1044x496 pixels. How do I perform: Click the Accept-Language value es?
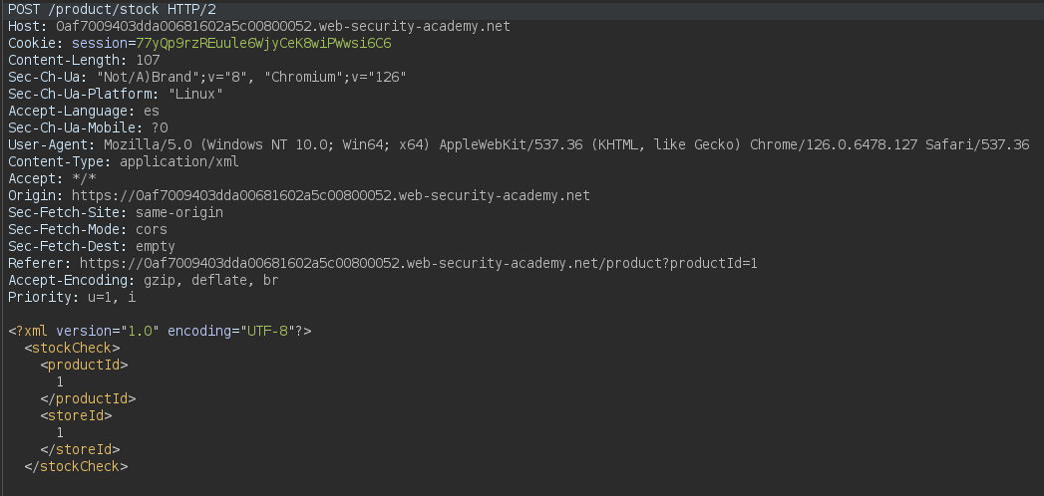(x=152, y=111)
